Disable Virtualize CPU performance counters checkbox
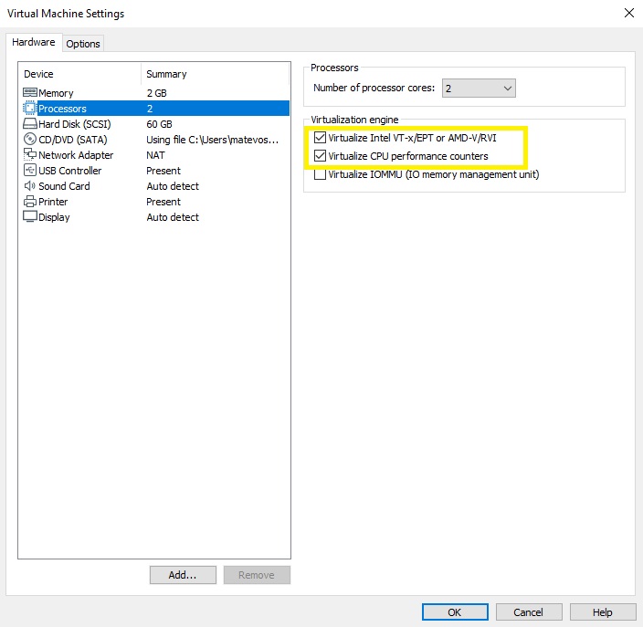Viewport: 643px width, 627px height. point(320,156)
